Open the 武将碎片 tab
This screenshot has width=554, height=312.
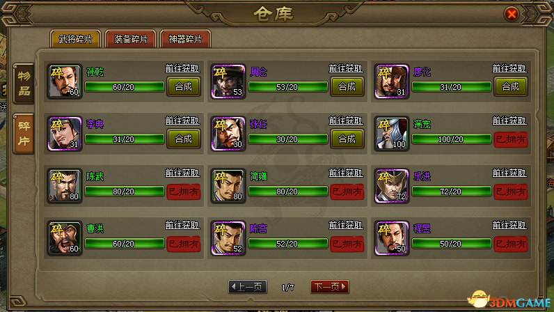(x=76, y=39)
